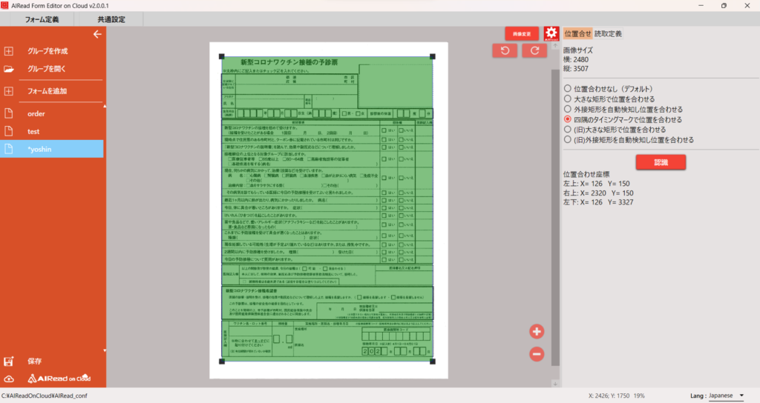Select 外接矩形を自動検知し位置を合わせる radio option
The image size is (760, 403).
point(568,109)
